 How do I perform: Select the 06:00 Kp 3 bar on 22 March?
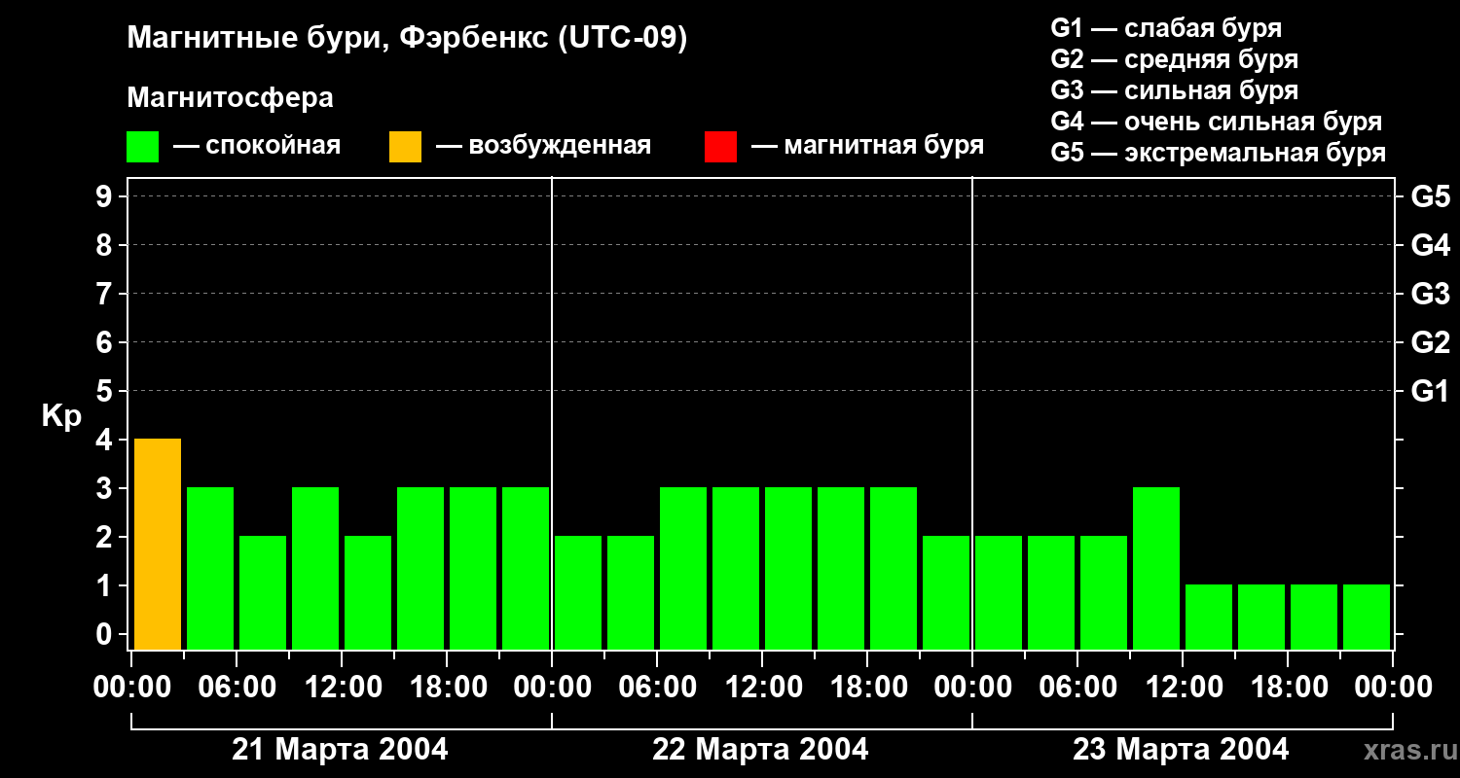(683, 569)
